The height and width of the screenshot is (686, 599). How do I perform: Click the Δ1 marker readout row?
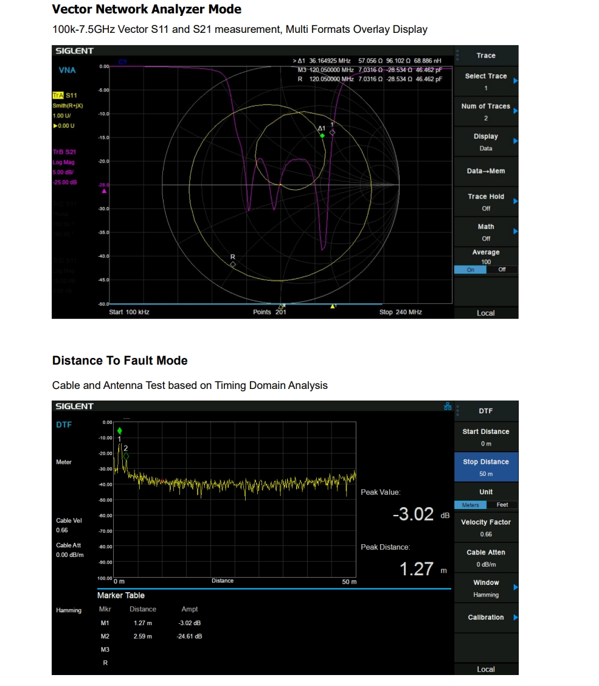point(367,61)
